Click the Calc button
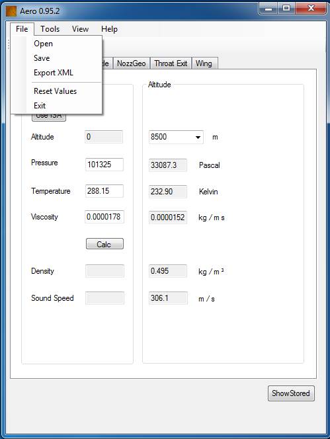Viewport: 330px width, 439px height. [104, 244]
